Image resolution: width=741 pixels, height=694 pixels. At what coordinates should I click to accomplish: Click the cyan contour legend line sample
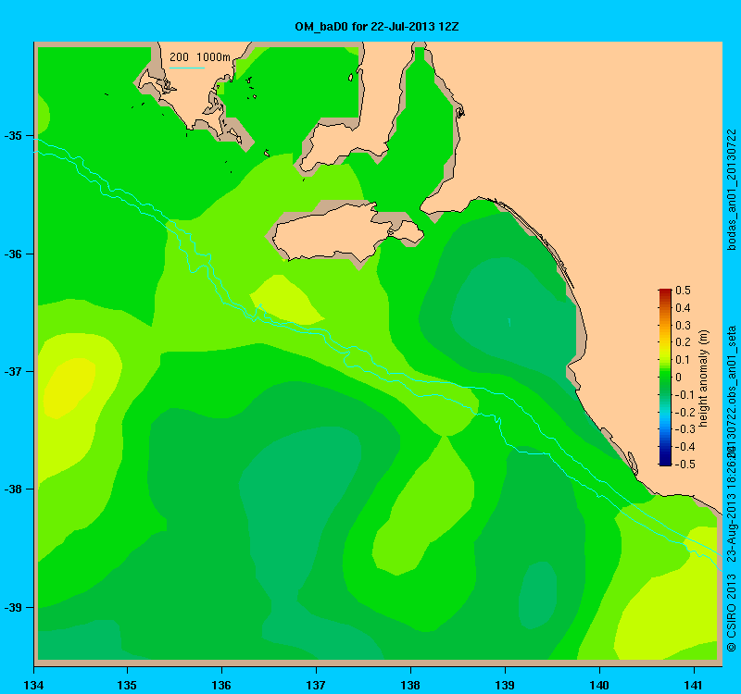[187, 68]
